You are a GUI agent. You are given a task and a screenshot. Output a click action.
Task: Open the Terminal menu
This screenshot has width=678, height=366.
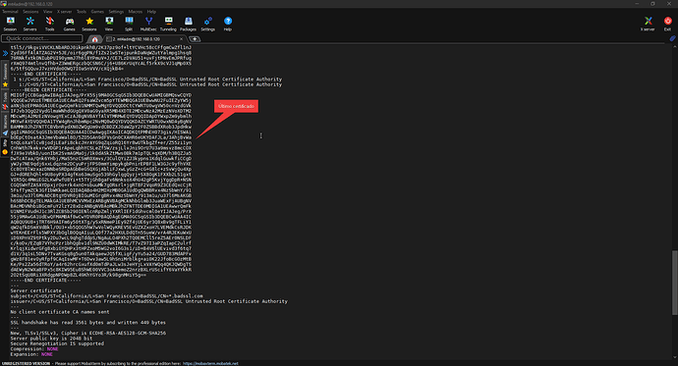pos(10,12)
